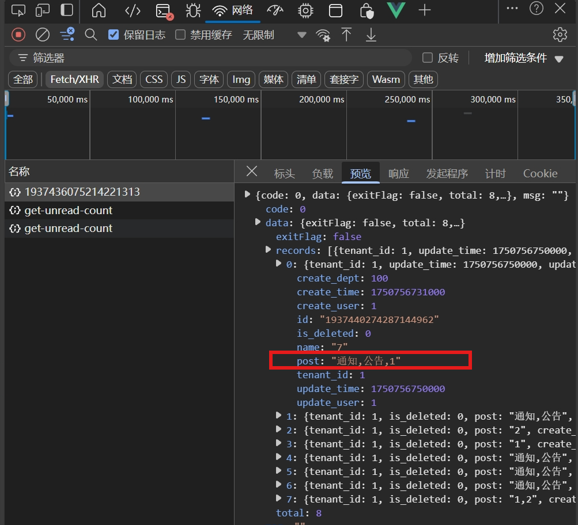Viewport: 578px width, 525px height.
Task: Open the 发起程序 tab
Action: [x=447, y=173]
